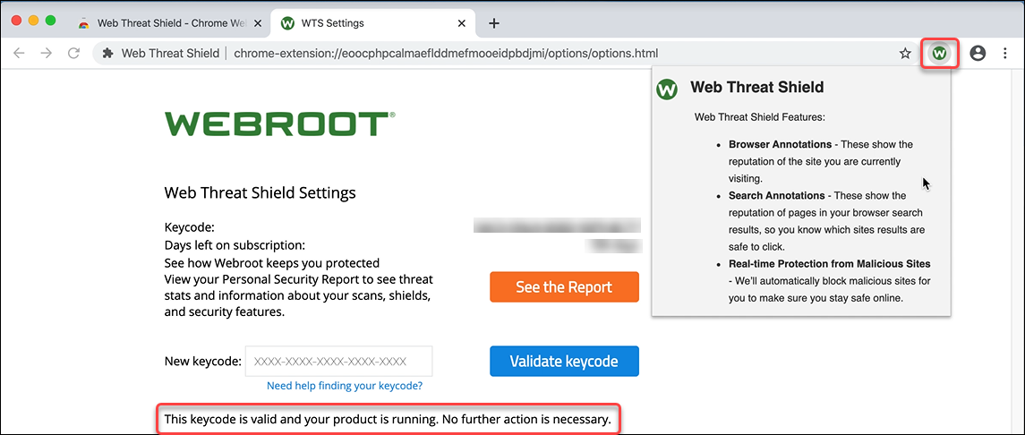The width and height of the screenshot is (1025, 435).
Task: Go forward using the forward arrow
Action: tap(47, 54)
